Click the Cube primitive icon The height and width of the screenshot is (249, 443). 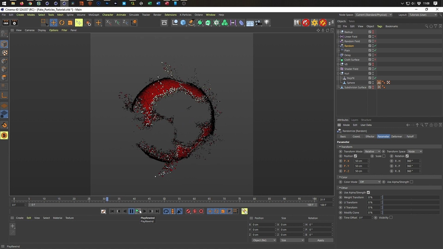183,23
